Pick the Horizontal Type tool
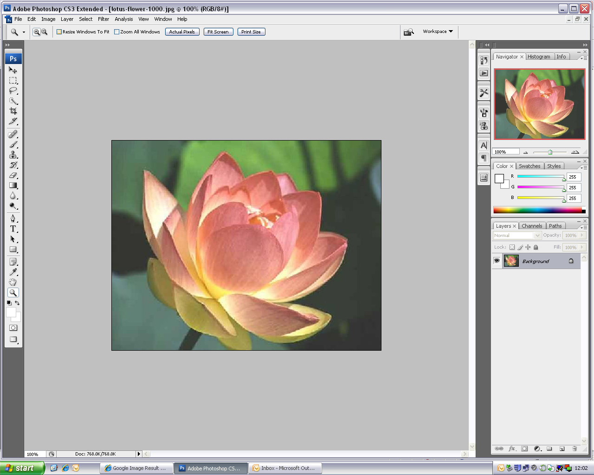 (13, 229)
